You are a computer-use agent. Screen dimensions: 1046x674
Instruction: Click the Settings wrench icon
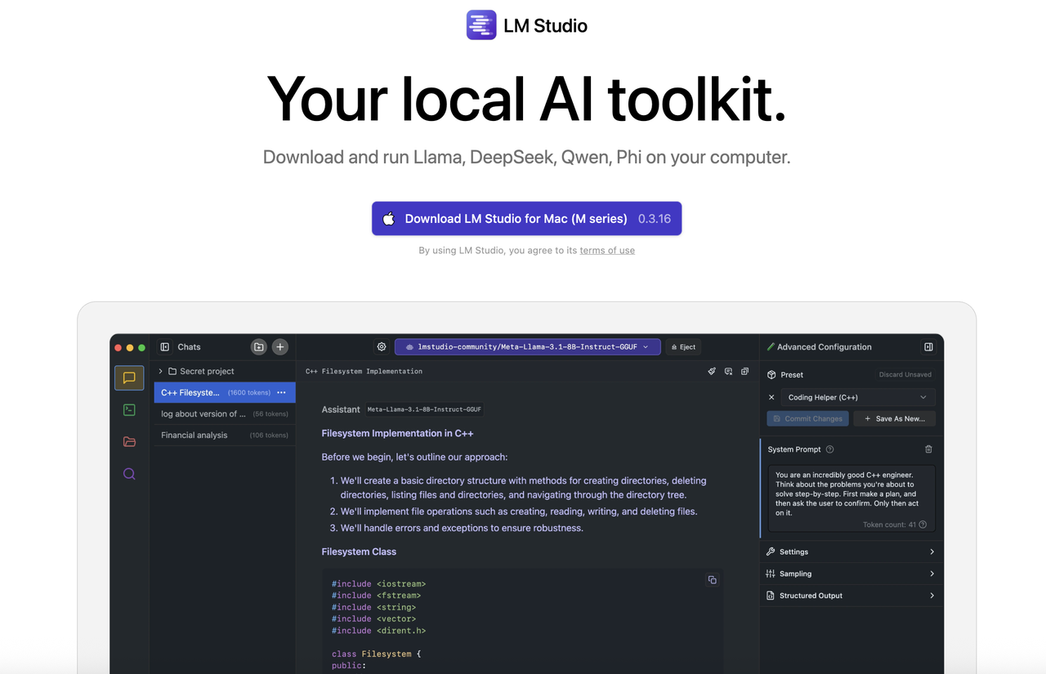click(x=771, y=552)
